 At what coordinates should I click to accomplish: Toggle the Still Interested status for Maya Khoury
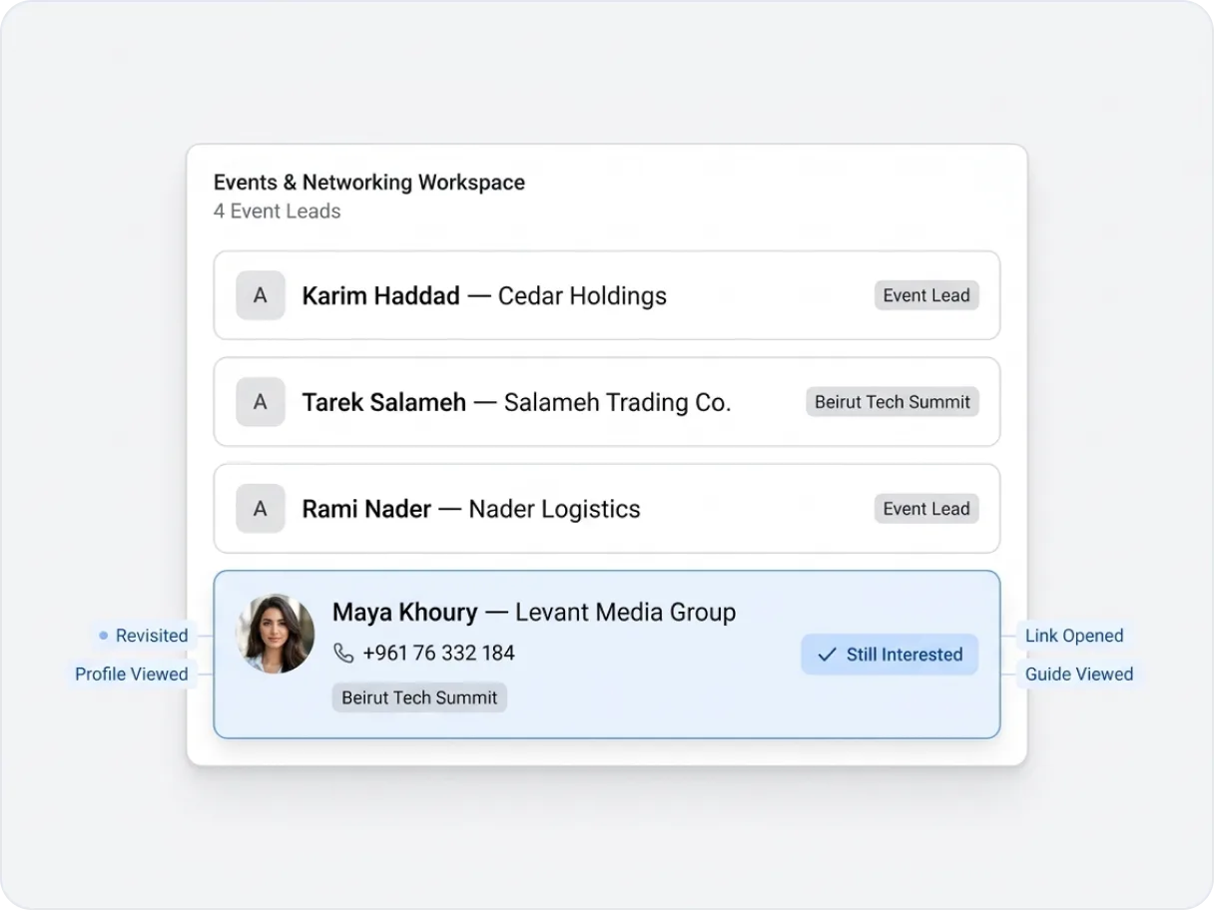(889, 655)
